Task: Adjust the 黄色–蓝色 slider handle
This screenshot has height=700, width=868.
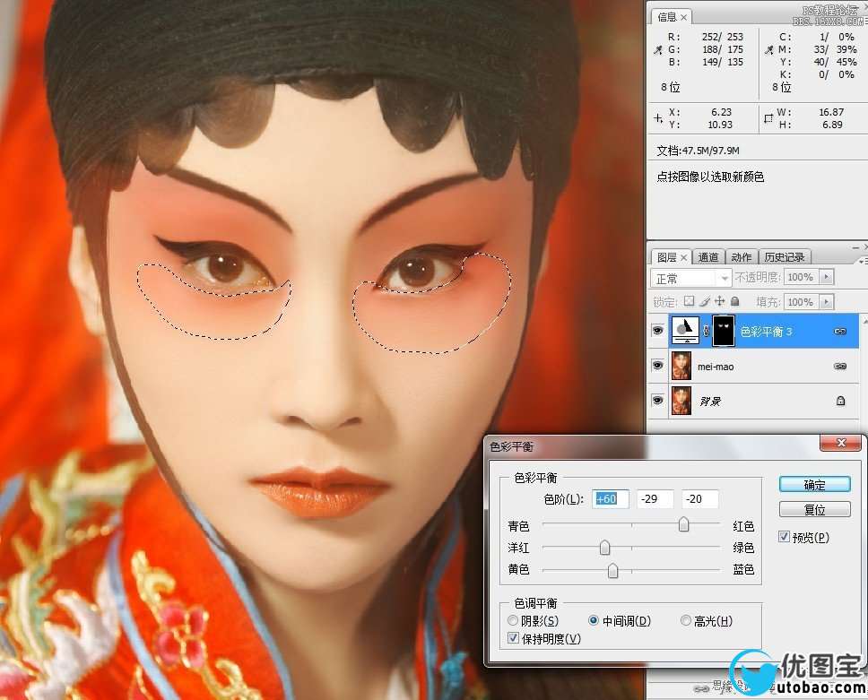Action: coord(612,570)
